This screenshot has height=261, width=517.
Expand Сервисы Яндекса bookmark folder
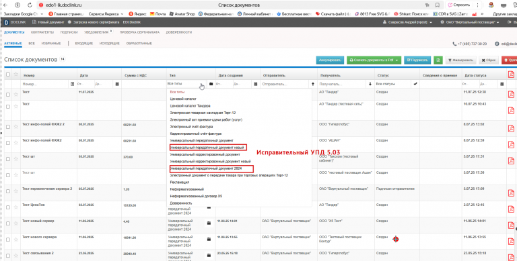106,14
